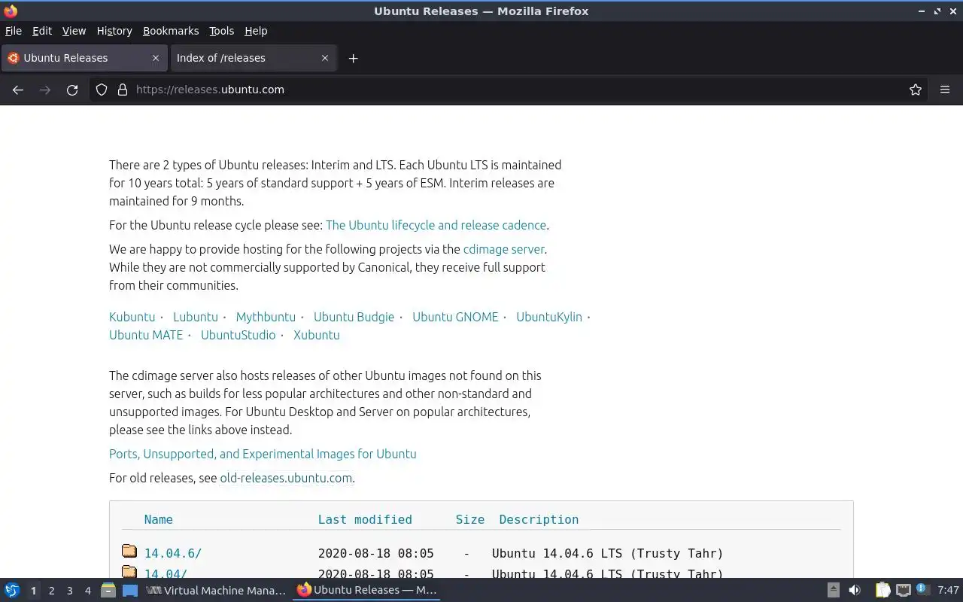Click the Firefox logo in title bar
The image size is (963, 602).
point(11,11)
